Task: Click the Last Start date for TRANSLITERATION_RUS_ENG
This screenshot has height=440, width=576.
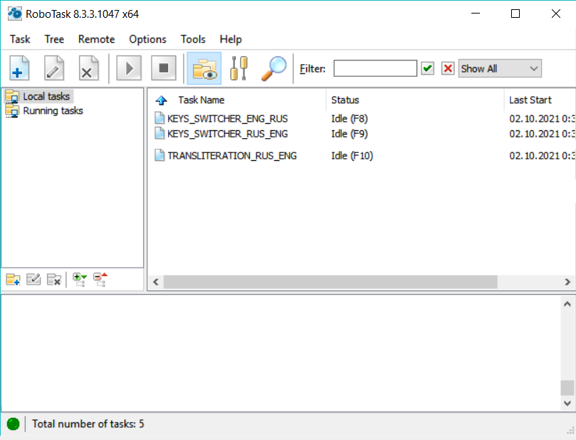Action: pyautogui.click(x=543, y=156)
